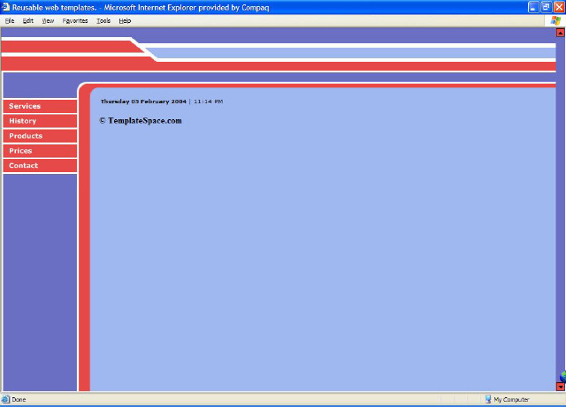Go to the Services page

(25, 106)
